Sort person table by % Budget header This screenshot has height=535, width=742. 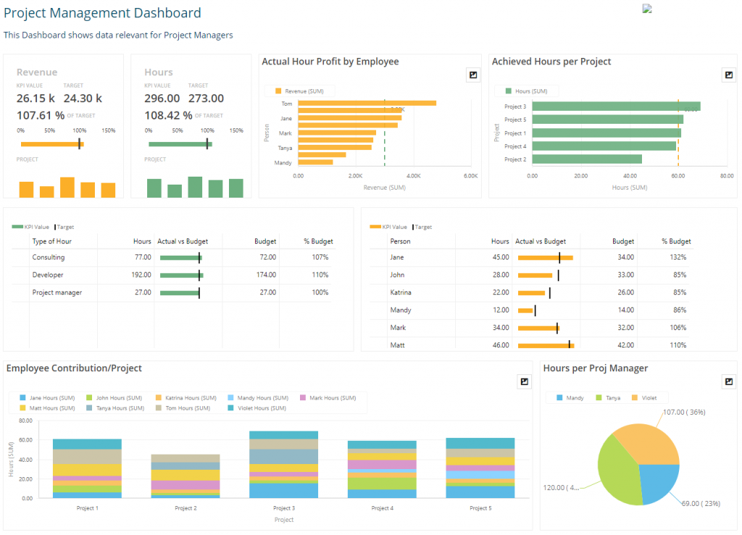[676, 241]
